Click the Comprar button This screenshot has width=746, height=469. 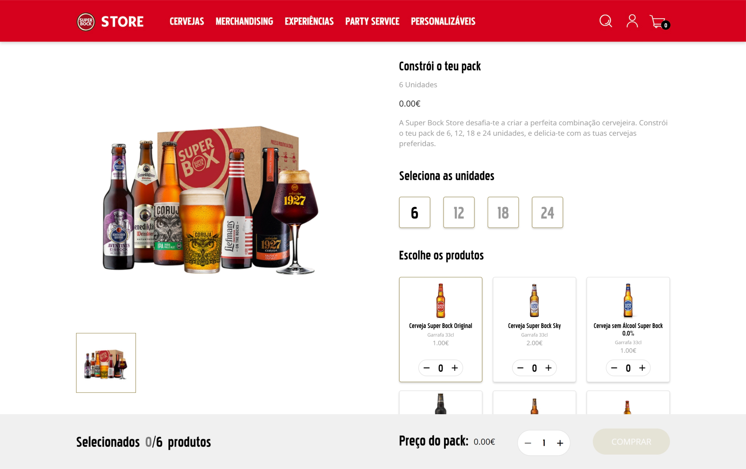coord(631,442)
